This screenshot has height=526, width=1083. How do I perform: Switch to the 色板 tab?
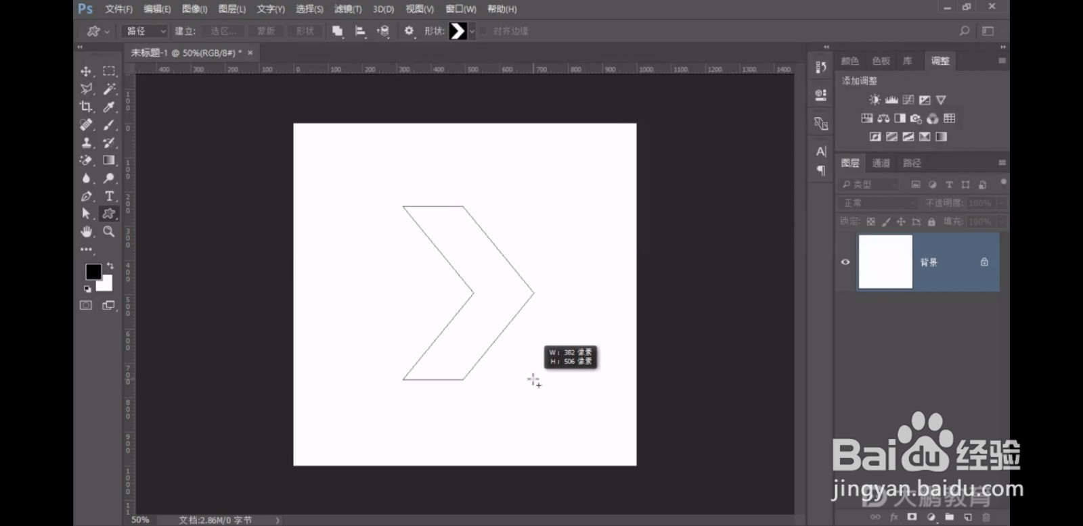(x=881, y=61)
